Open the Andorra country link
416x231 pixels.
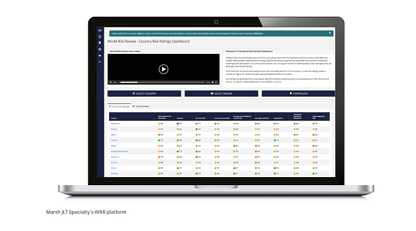114,140
